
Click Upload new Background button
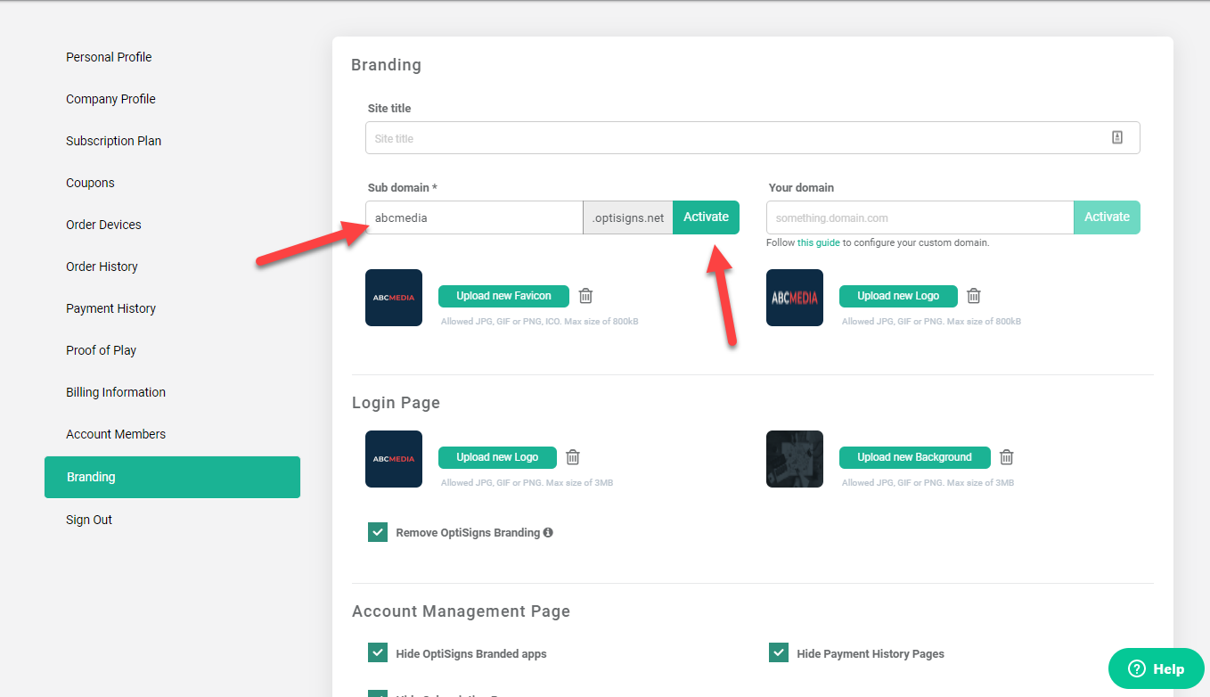pyautogui.click(x=914, y=457)
